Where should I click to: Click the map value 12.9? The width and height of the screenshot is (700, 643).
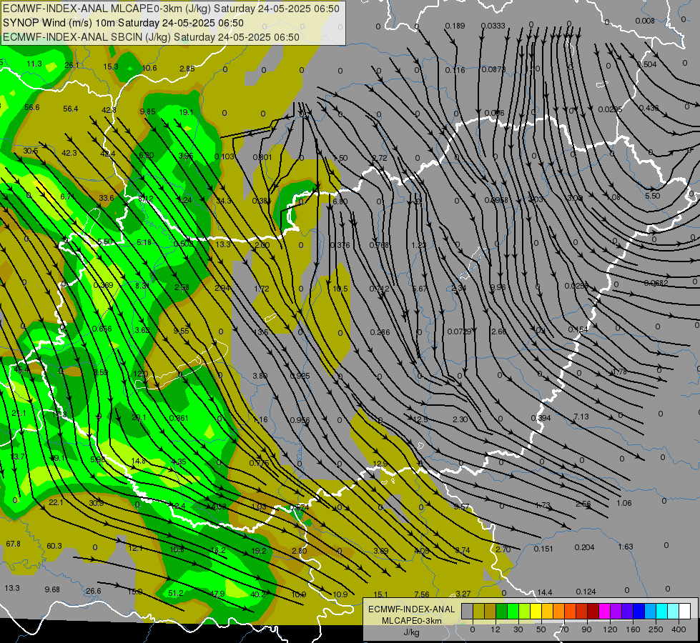pyautogui.click(x=380, y=464)
